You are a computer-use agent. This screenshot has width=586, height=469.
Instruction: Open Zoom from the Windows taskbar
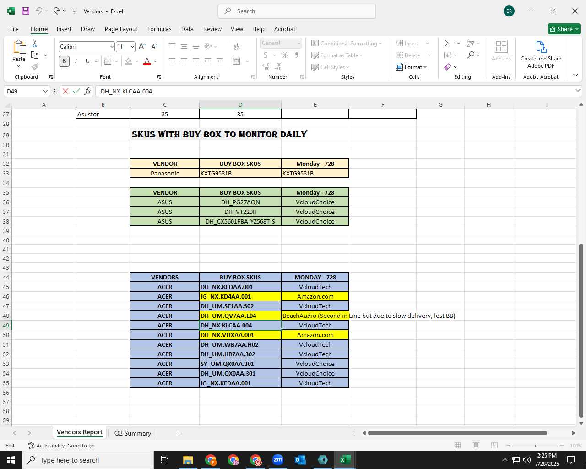click(x=278, y=460)
